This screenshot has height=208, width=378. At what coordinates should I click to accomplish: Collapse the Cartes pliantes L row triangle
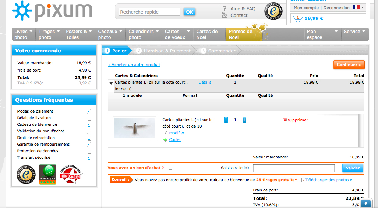pyautogui.click(x=111, y=83)
